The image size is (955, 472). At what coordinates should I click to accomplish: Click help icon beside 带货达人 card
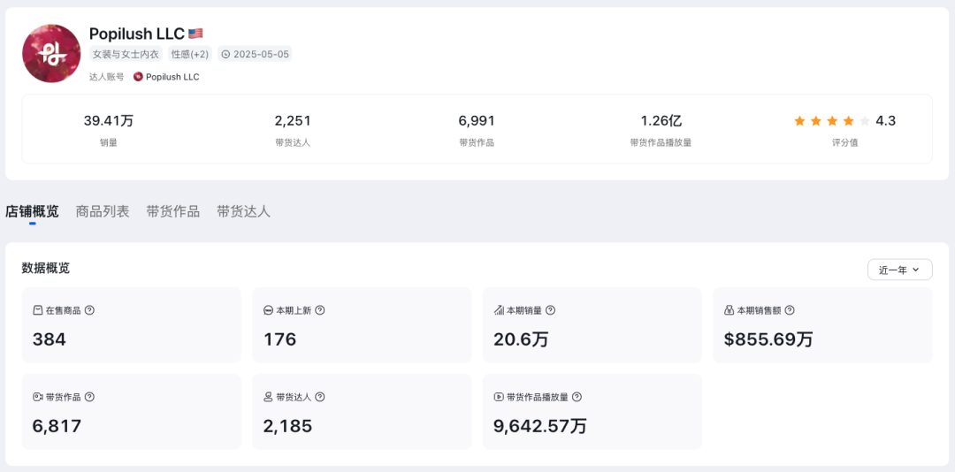tap(320, 397)
